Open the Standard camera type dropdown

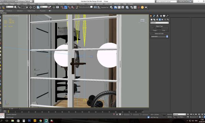point(160,23)
